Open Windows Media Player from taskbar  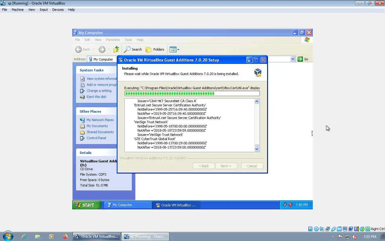tap(51, 236)
